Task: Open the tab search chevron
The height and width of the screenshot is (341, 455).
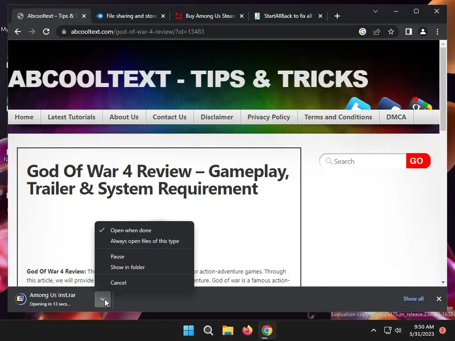Action: point(375,11)
